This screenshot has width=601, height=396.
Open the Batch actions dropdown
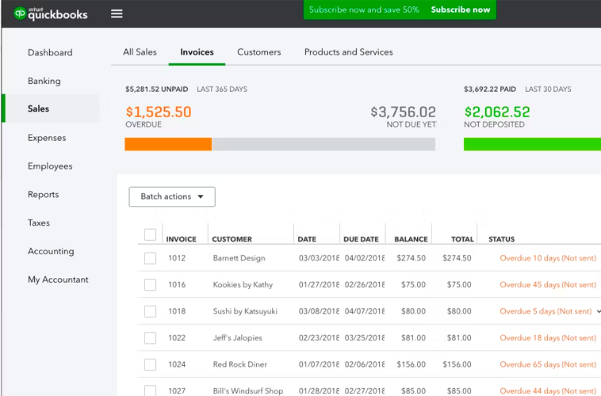(172, 196)
